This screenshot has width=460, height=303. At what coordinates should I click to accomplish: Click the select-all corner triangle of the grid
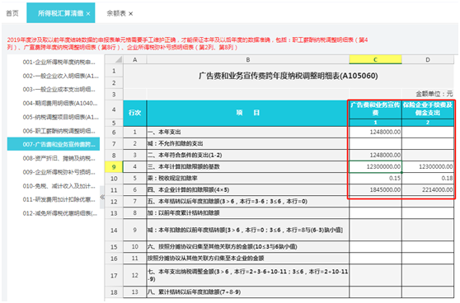click(119, 60)
